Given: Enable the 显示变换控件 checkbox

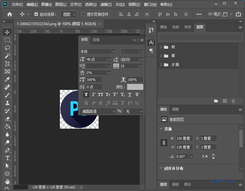Looking at the screenshot, I should (x=83, y=14).
